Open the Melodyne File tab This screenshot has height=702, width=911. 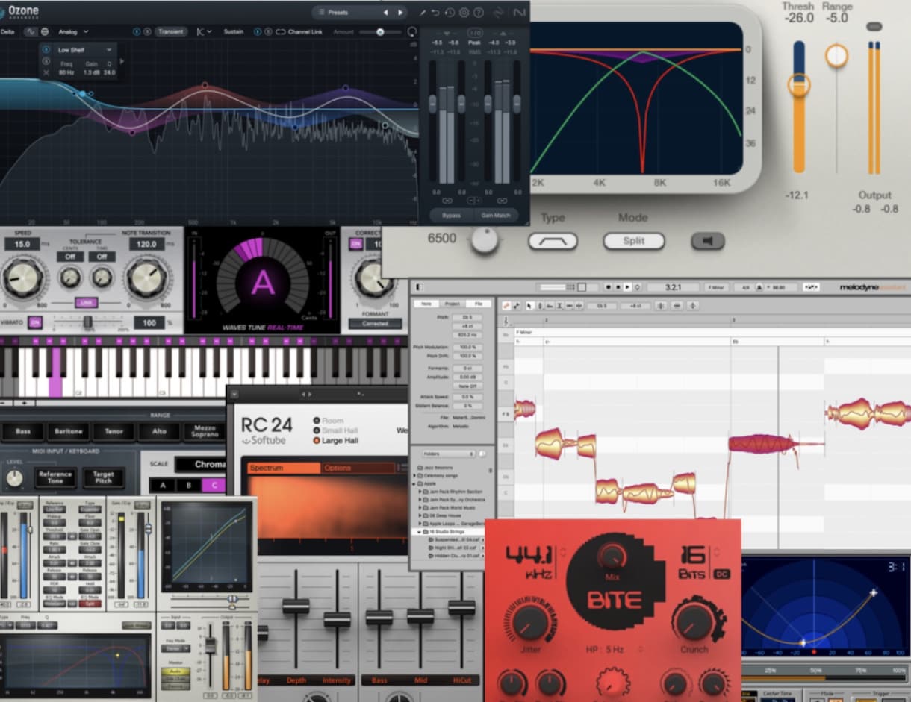478,304
